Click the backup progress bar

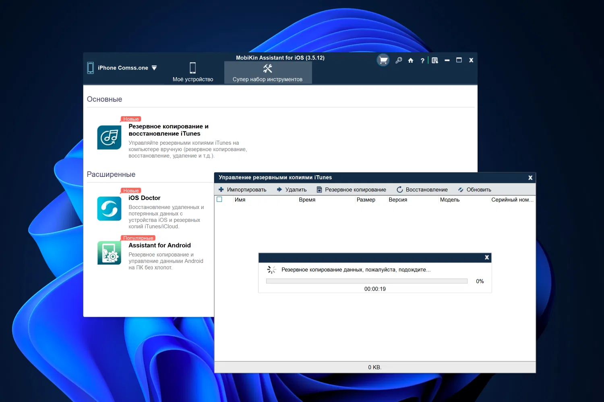367,281
